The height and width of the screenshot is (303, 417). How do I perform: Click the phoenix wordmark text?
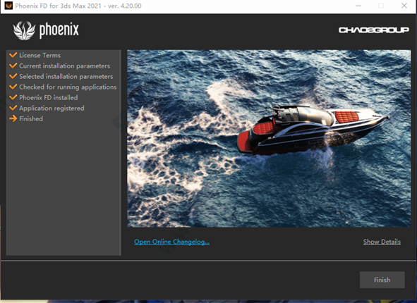[x=59, y=30]
